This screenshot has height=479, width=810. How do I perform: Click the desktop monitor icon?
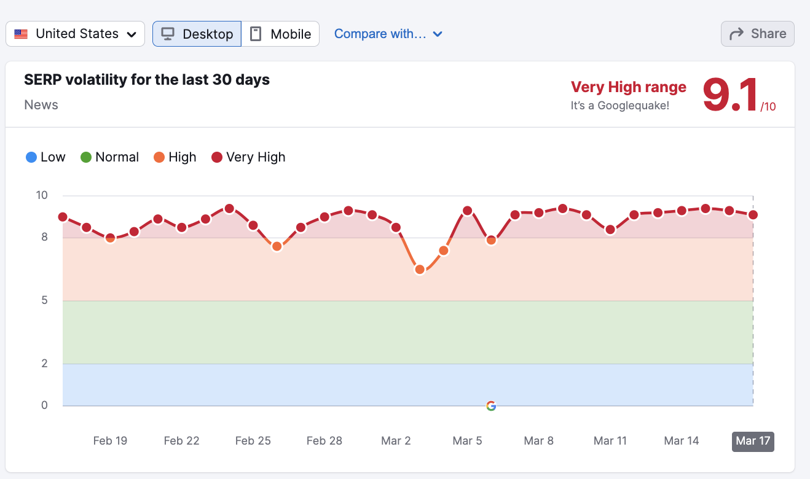pyautogui.click(x=167, y=34)
